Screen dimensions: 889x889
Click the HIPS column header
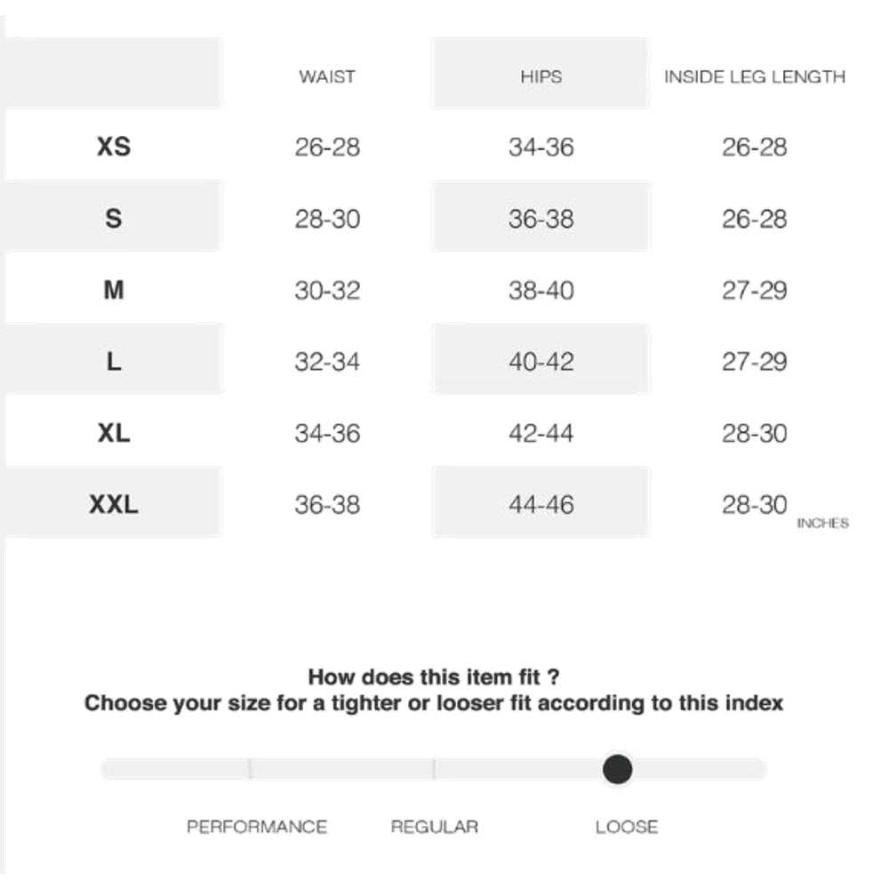coord(541,76)
